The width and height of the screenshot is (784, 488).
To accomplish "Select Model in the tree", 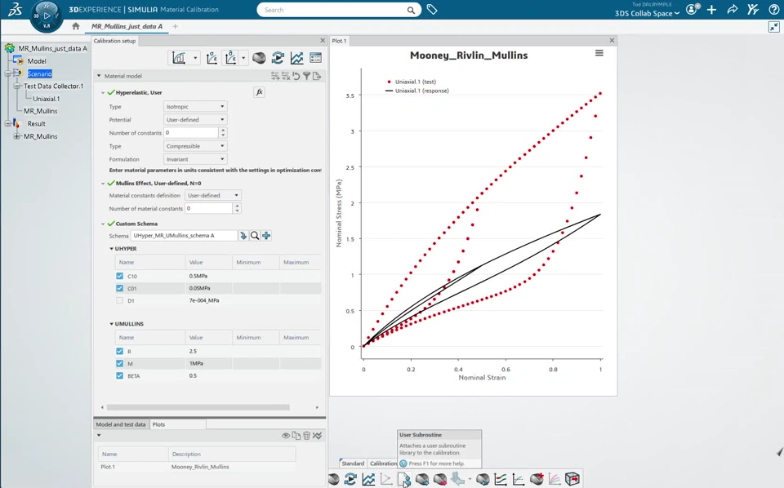I will click(x=37, y=61).
